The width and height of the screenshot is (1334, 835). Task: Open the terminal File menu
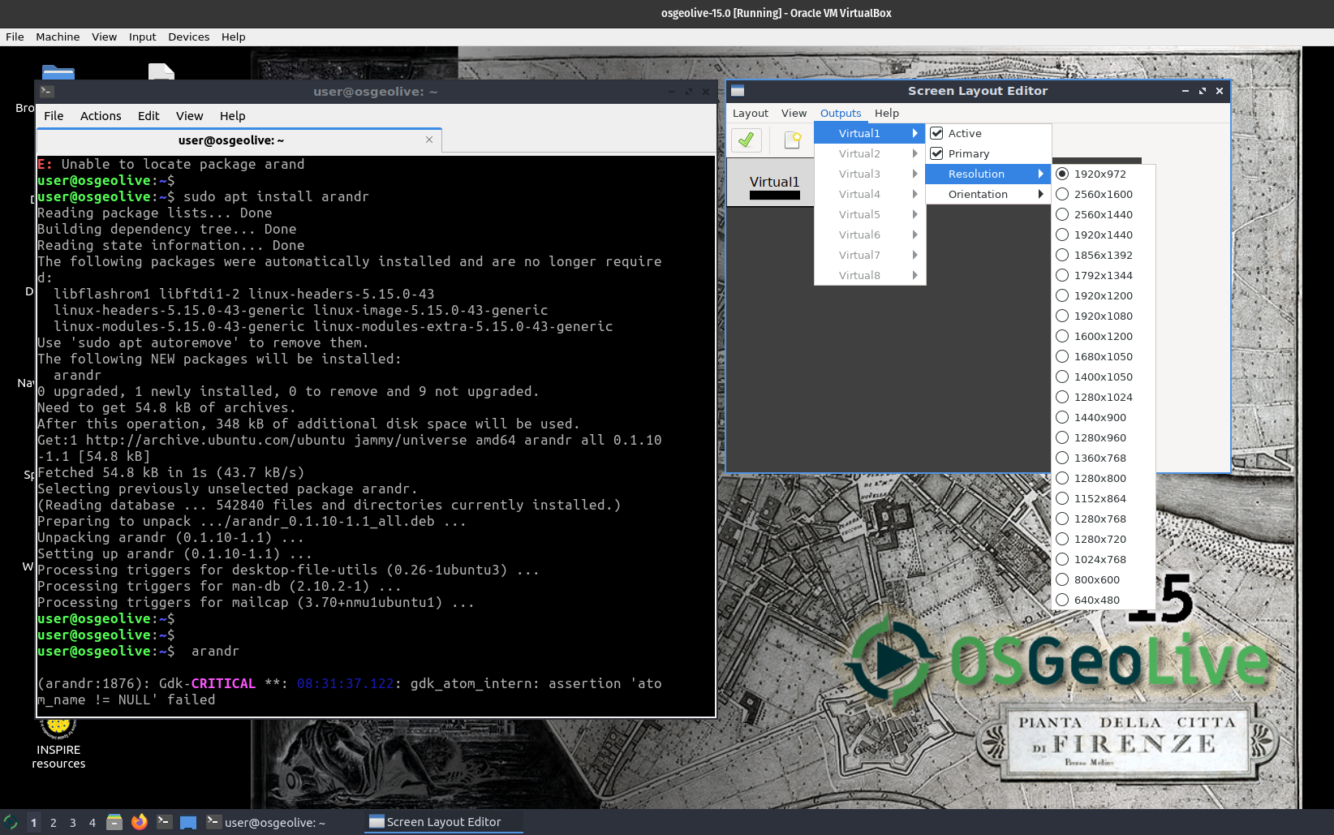click(54, 116)
